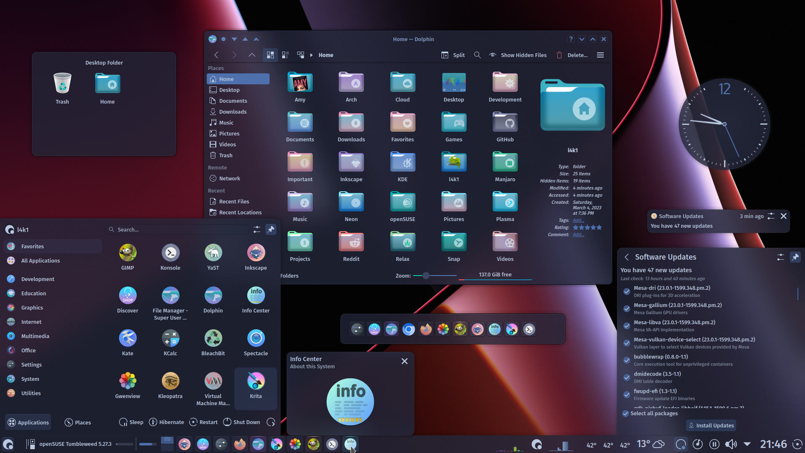This screenshot has width=805, height=453.
Task: Uncheck the Mesa-dri package update
Action: coord(626,292)
